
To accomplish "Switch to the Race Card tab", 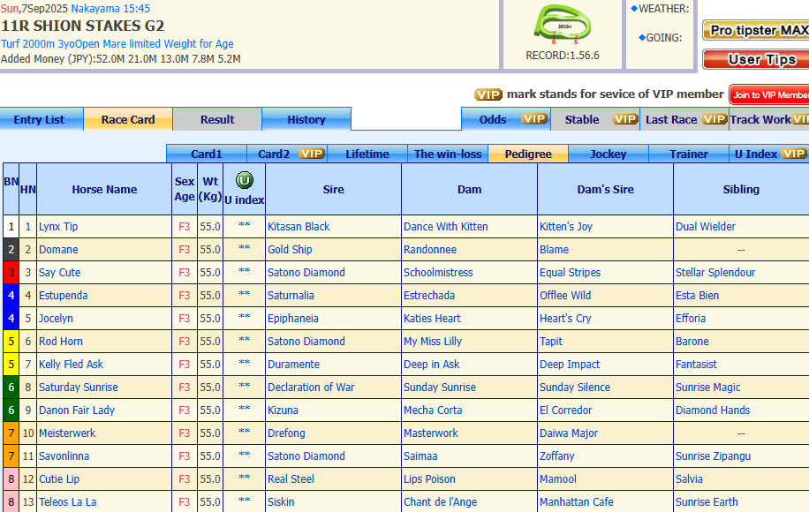I will [128, 119].
